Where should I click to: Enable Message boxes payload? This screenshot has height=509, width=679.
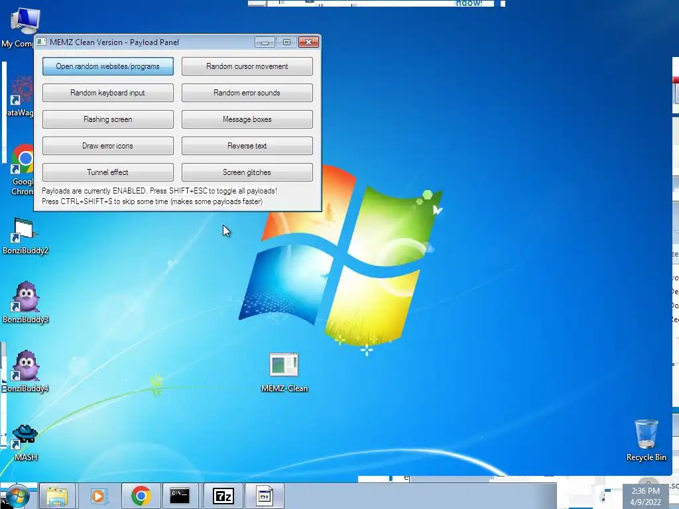[x=247, y=119]
